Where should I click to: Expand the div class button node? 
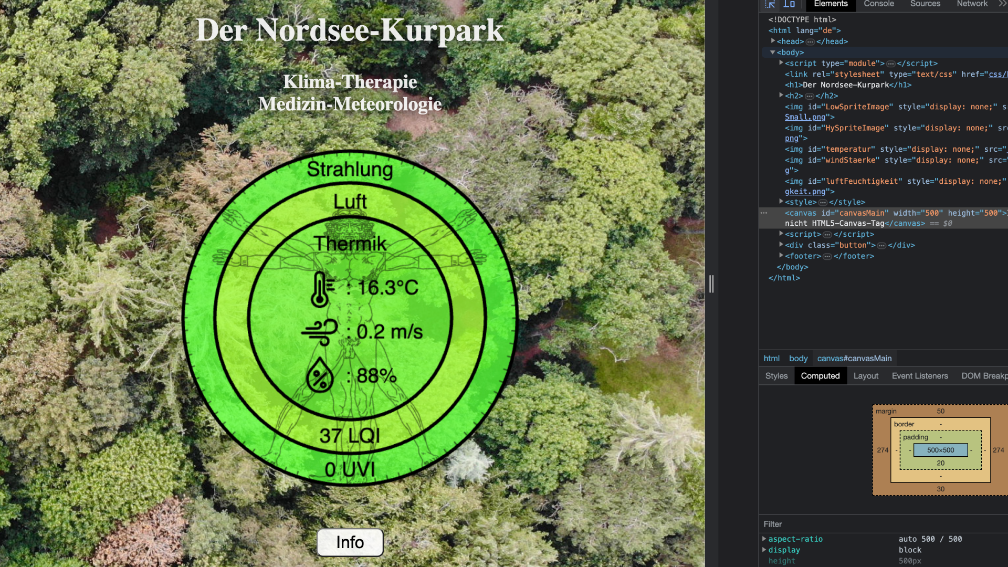781,245
